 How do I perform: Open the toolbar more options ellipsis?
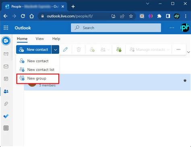pos(179,49)
